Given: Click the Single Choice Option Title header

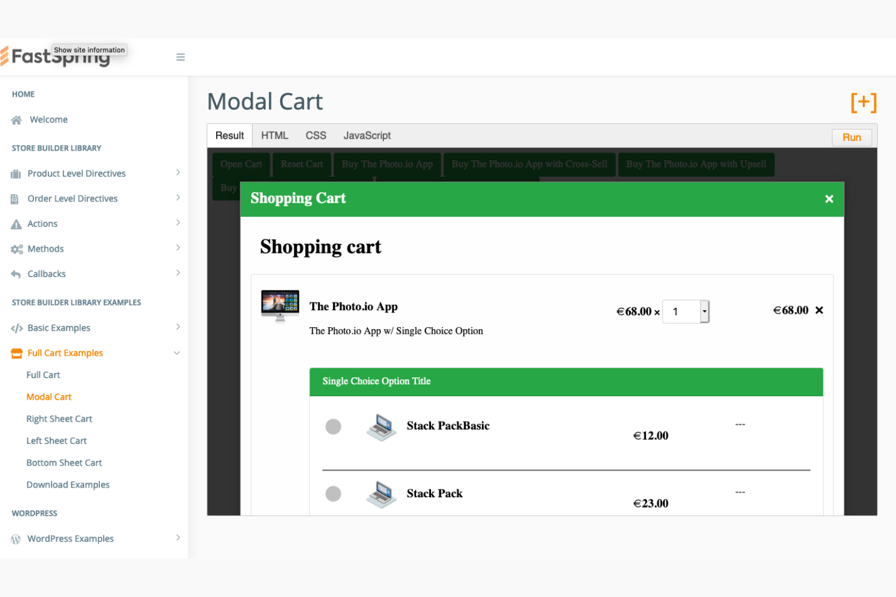Looking at the screenshot, I should coord(566,382).
